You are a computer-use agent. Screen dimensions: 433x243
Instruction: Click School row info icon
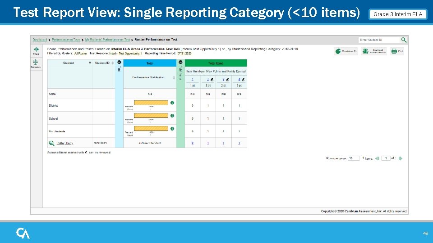point(172,116)
